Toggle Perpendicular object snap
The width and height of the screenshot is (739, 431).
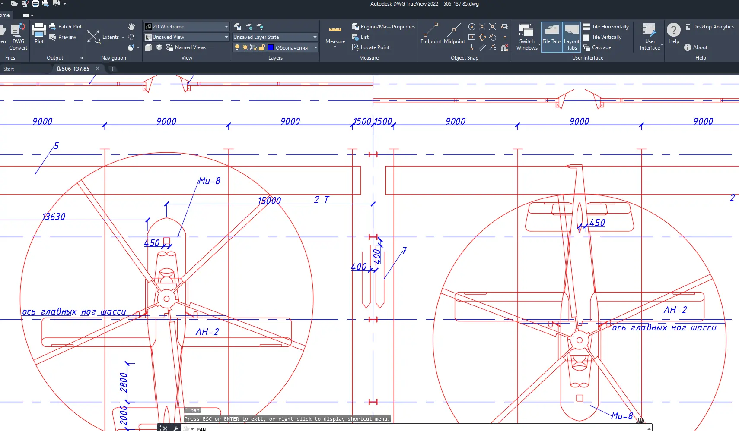pos(472,47)
